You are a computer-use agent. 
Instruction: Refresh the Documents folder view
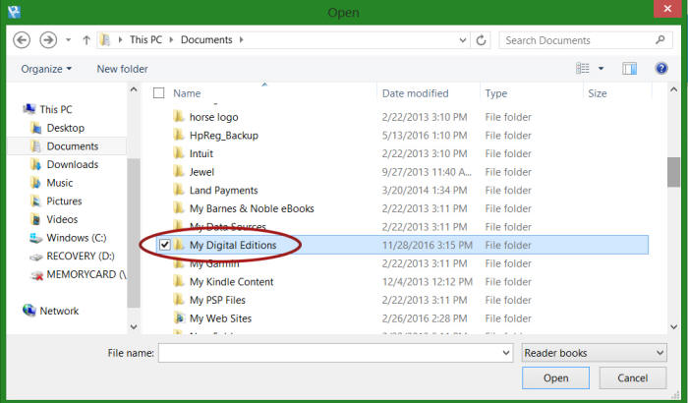(481, 40)
